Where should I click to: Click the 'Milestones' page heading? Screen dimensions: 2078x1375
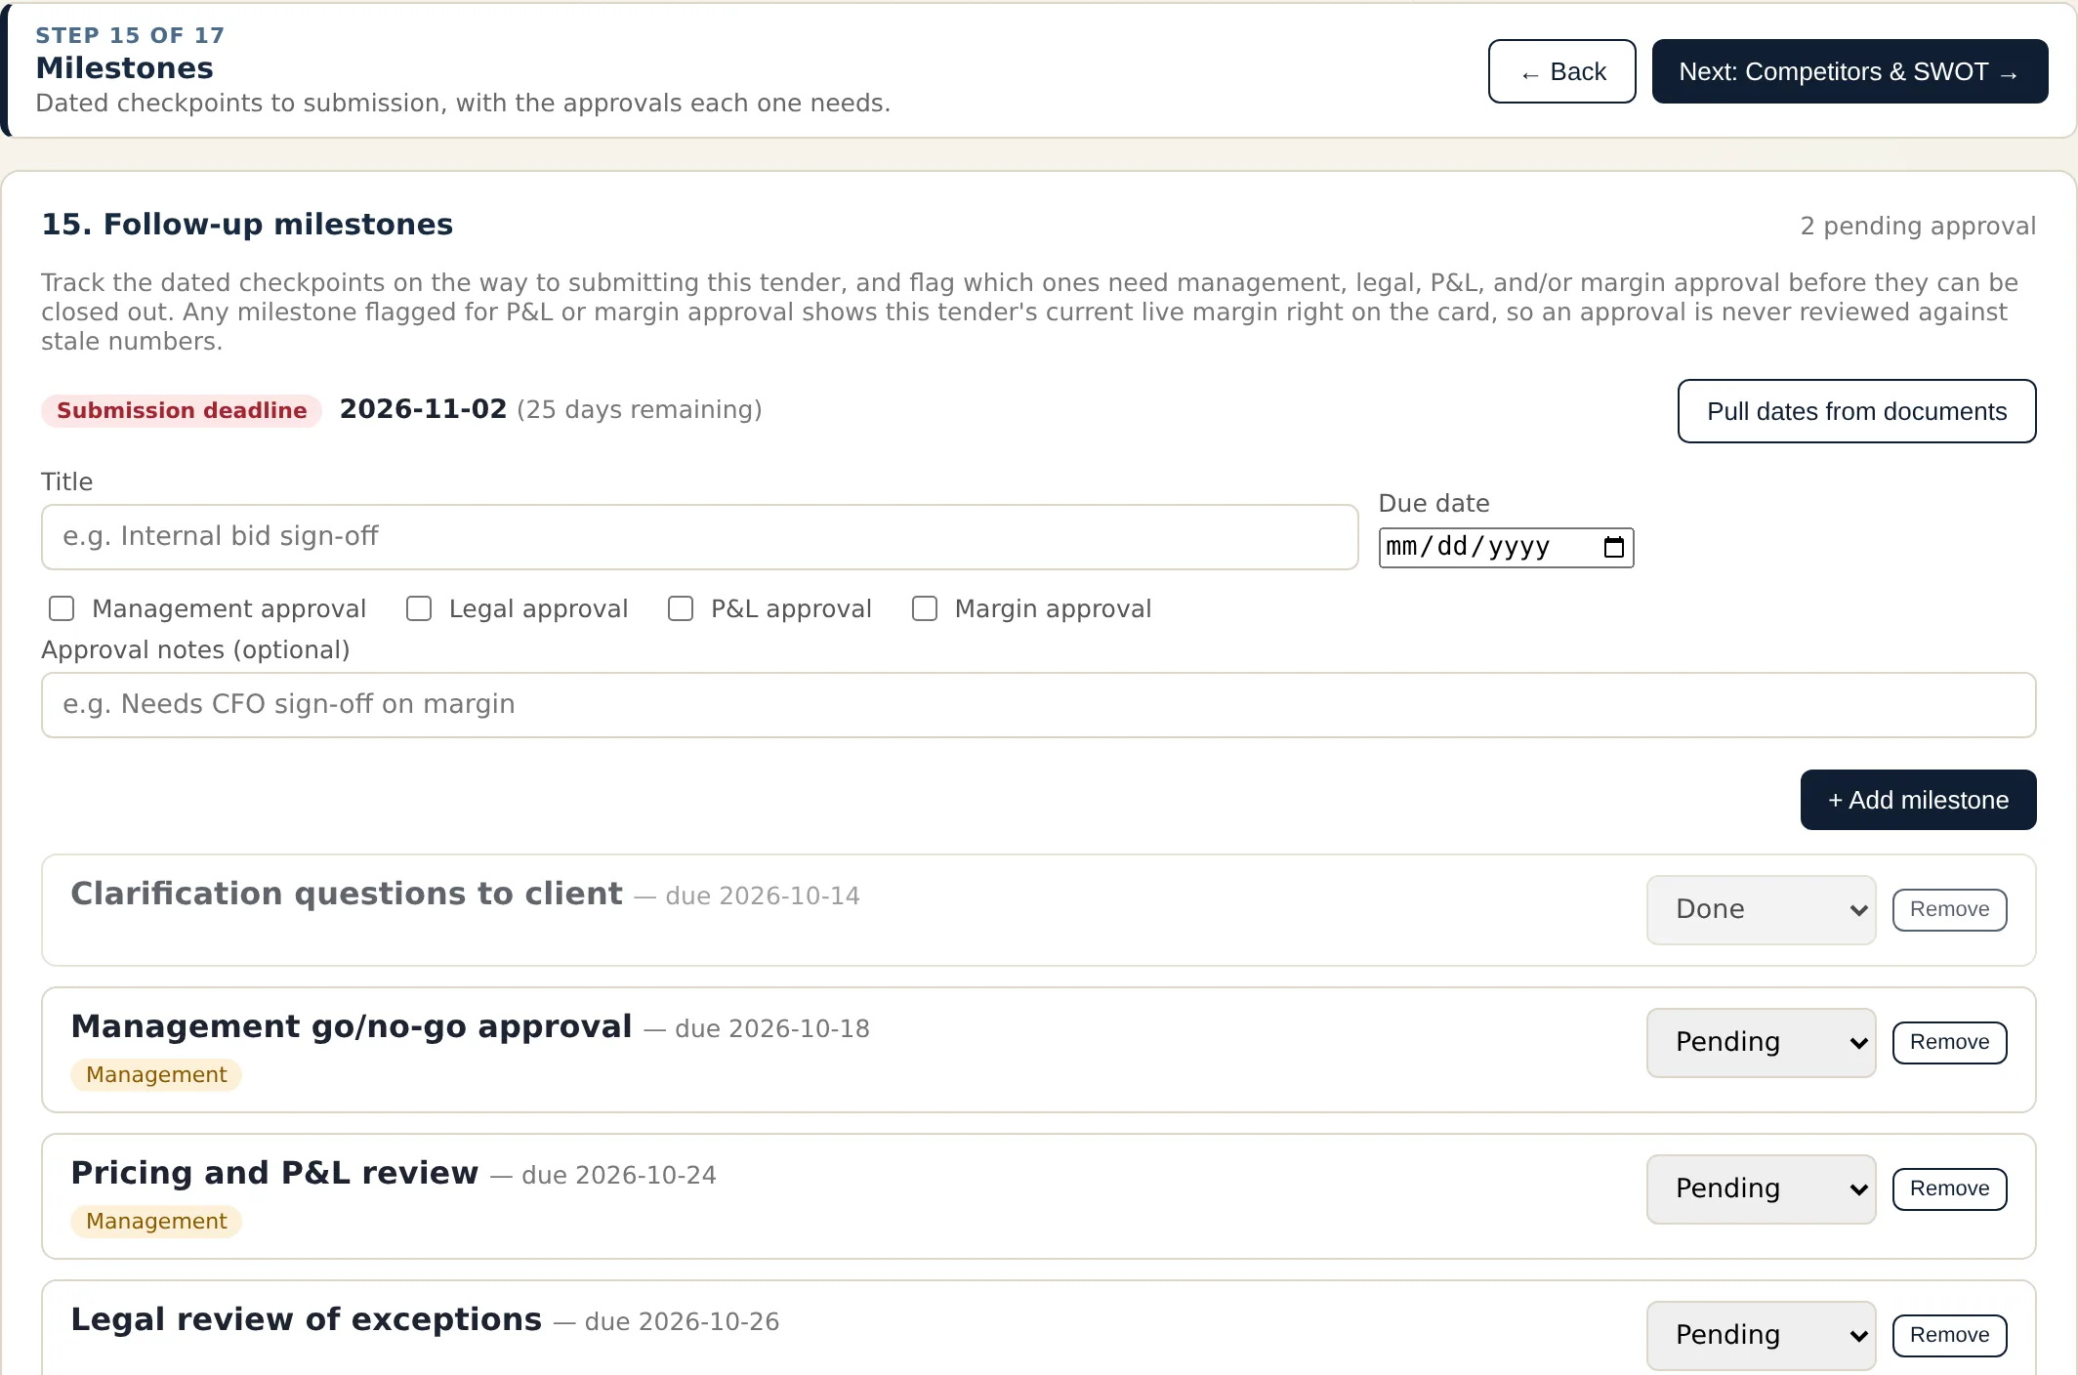[x=124, y=67]
